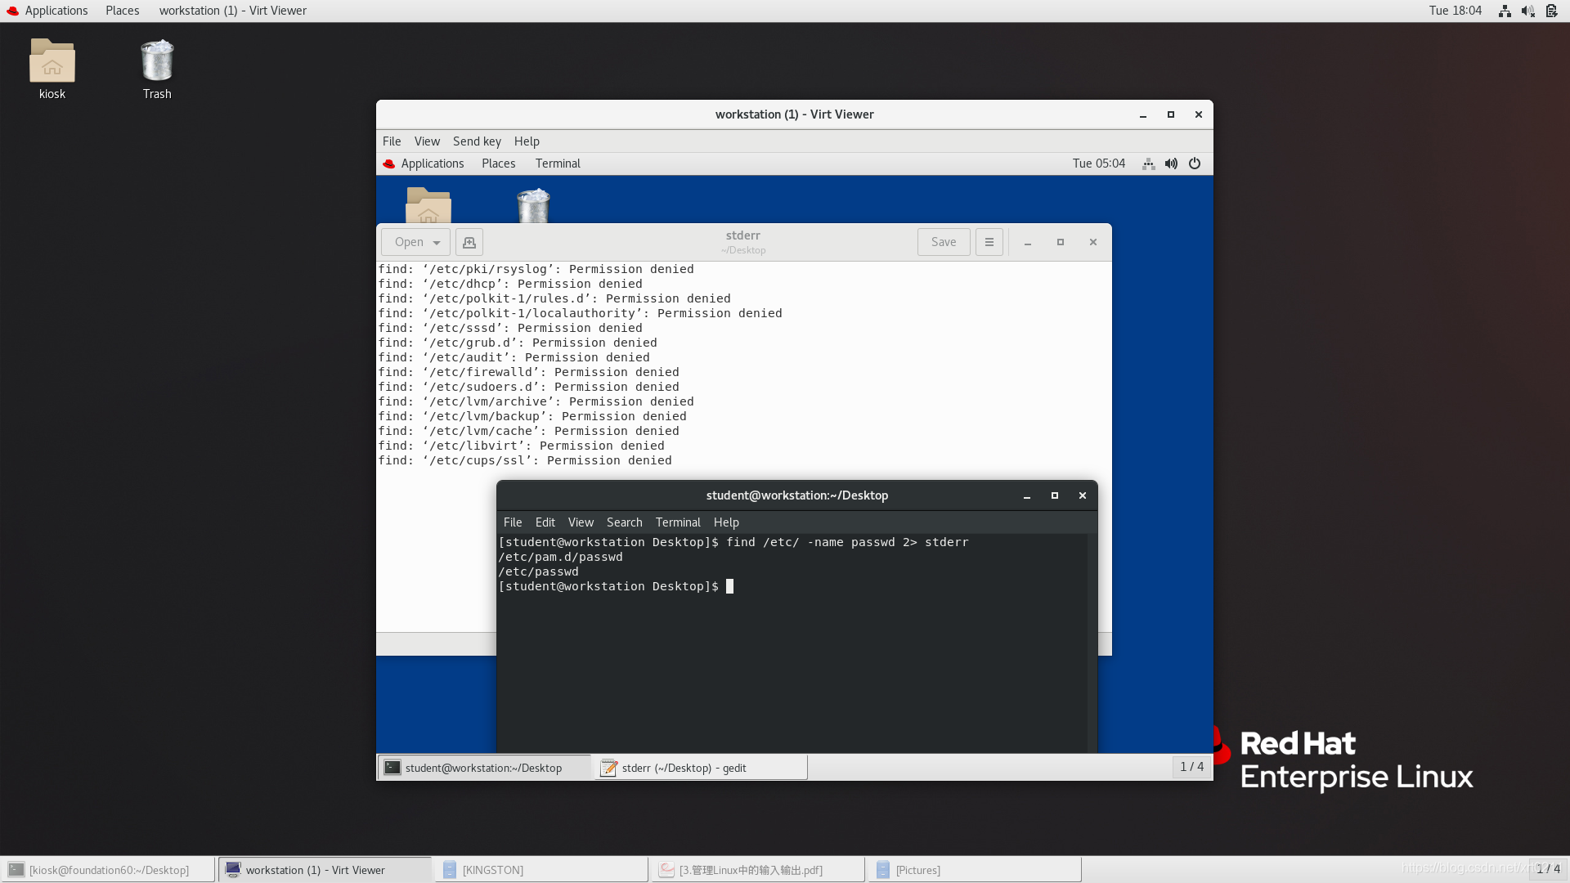The height and width of the screenshot is (883, 1570).
Task: Click host volume icon in top panel
Action: click(x=1527, y=11)
